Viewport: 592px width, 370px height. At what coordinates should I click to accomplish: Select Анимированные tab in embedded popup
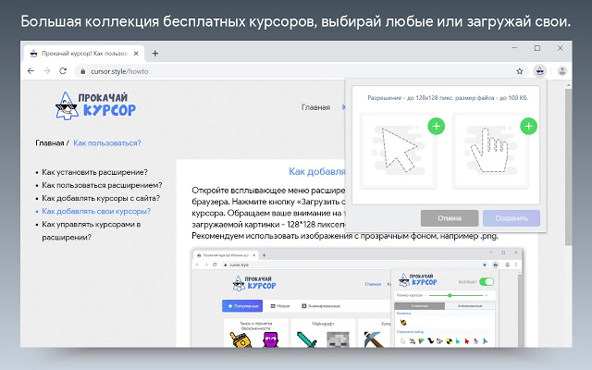(x=470, y=306)
